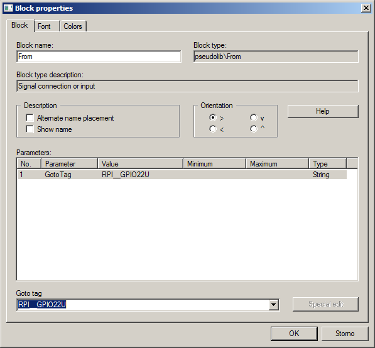Click the RPI__GPIO22U value cell
375x348 pixels.
126,175
